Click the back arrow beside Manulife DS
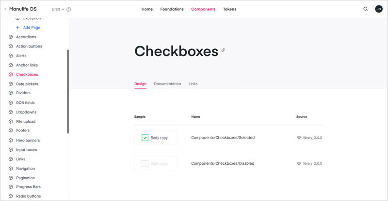Image resolution: width=388 pixels, height=201 pixels. click(x=5, y=9)
